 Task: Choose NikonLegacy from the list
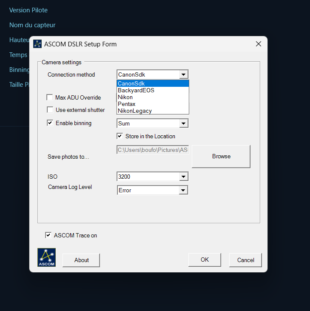point(153,111)
